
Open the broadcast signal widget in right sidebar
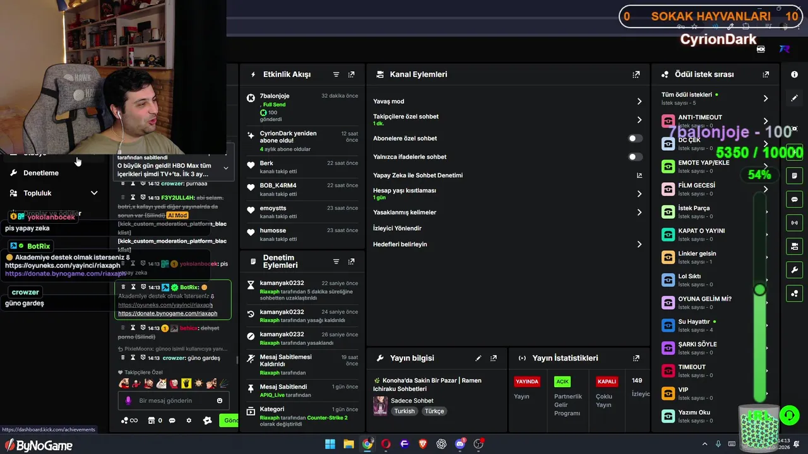(795, 223)
